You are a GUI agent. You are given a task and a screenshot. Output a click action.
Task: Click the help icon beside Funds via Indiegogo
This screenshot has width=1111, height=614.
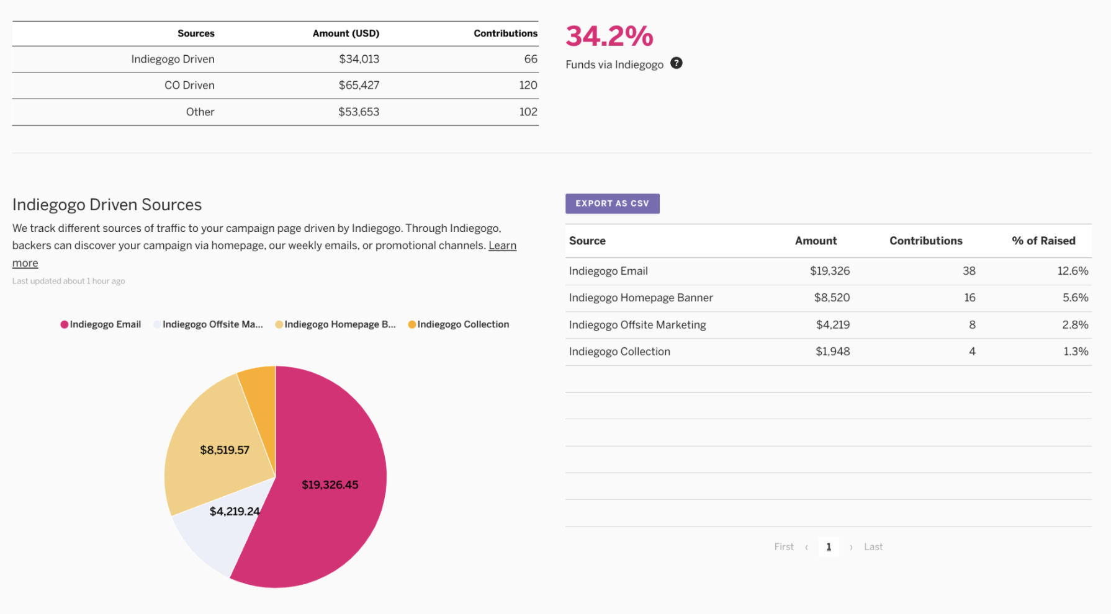677,63
